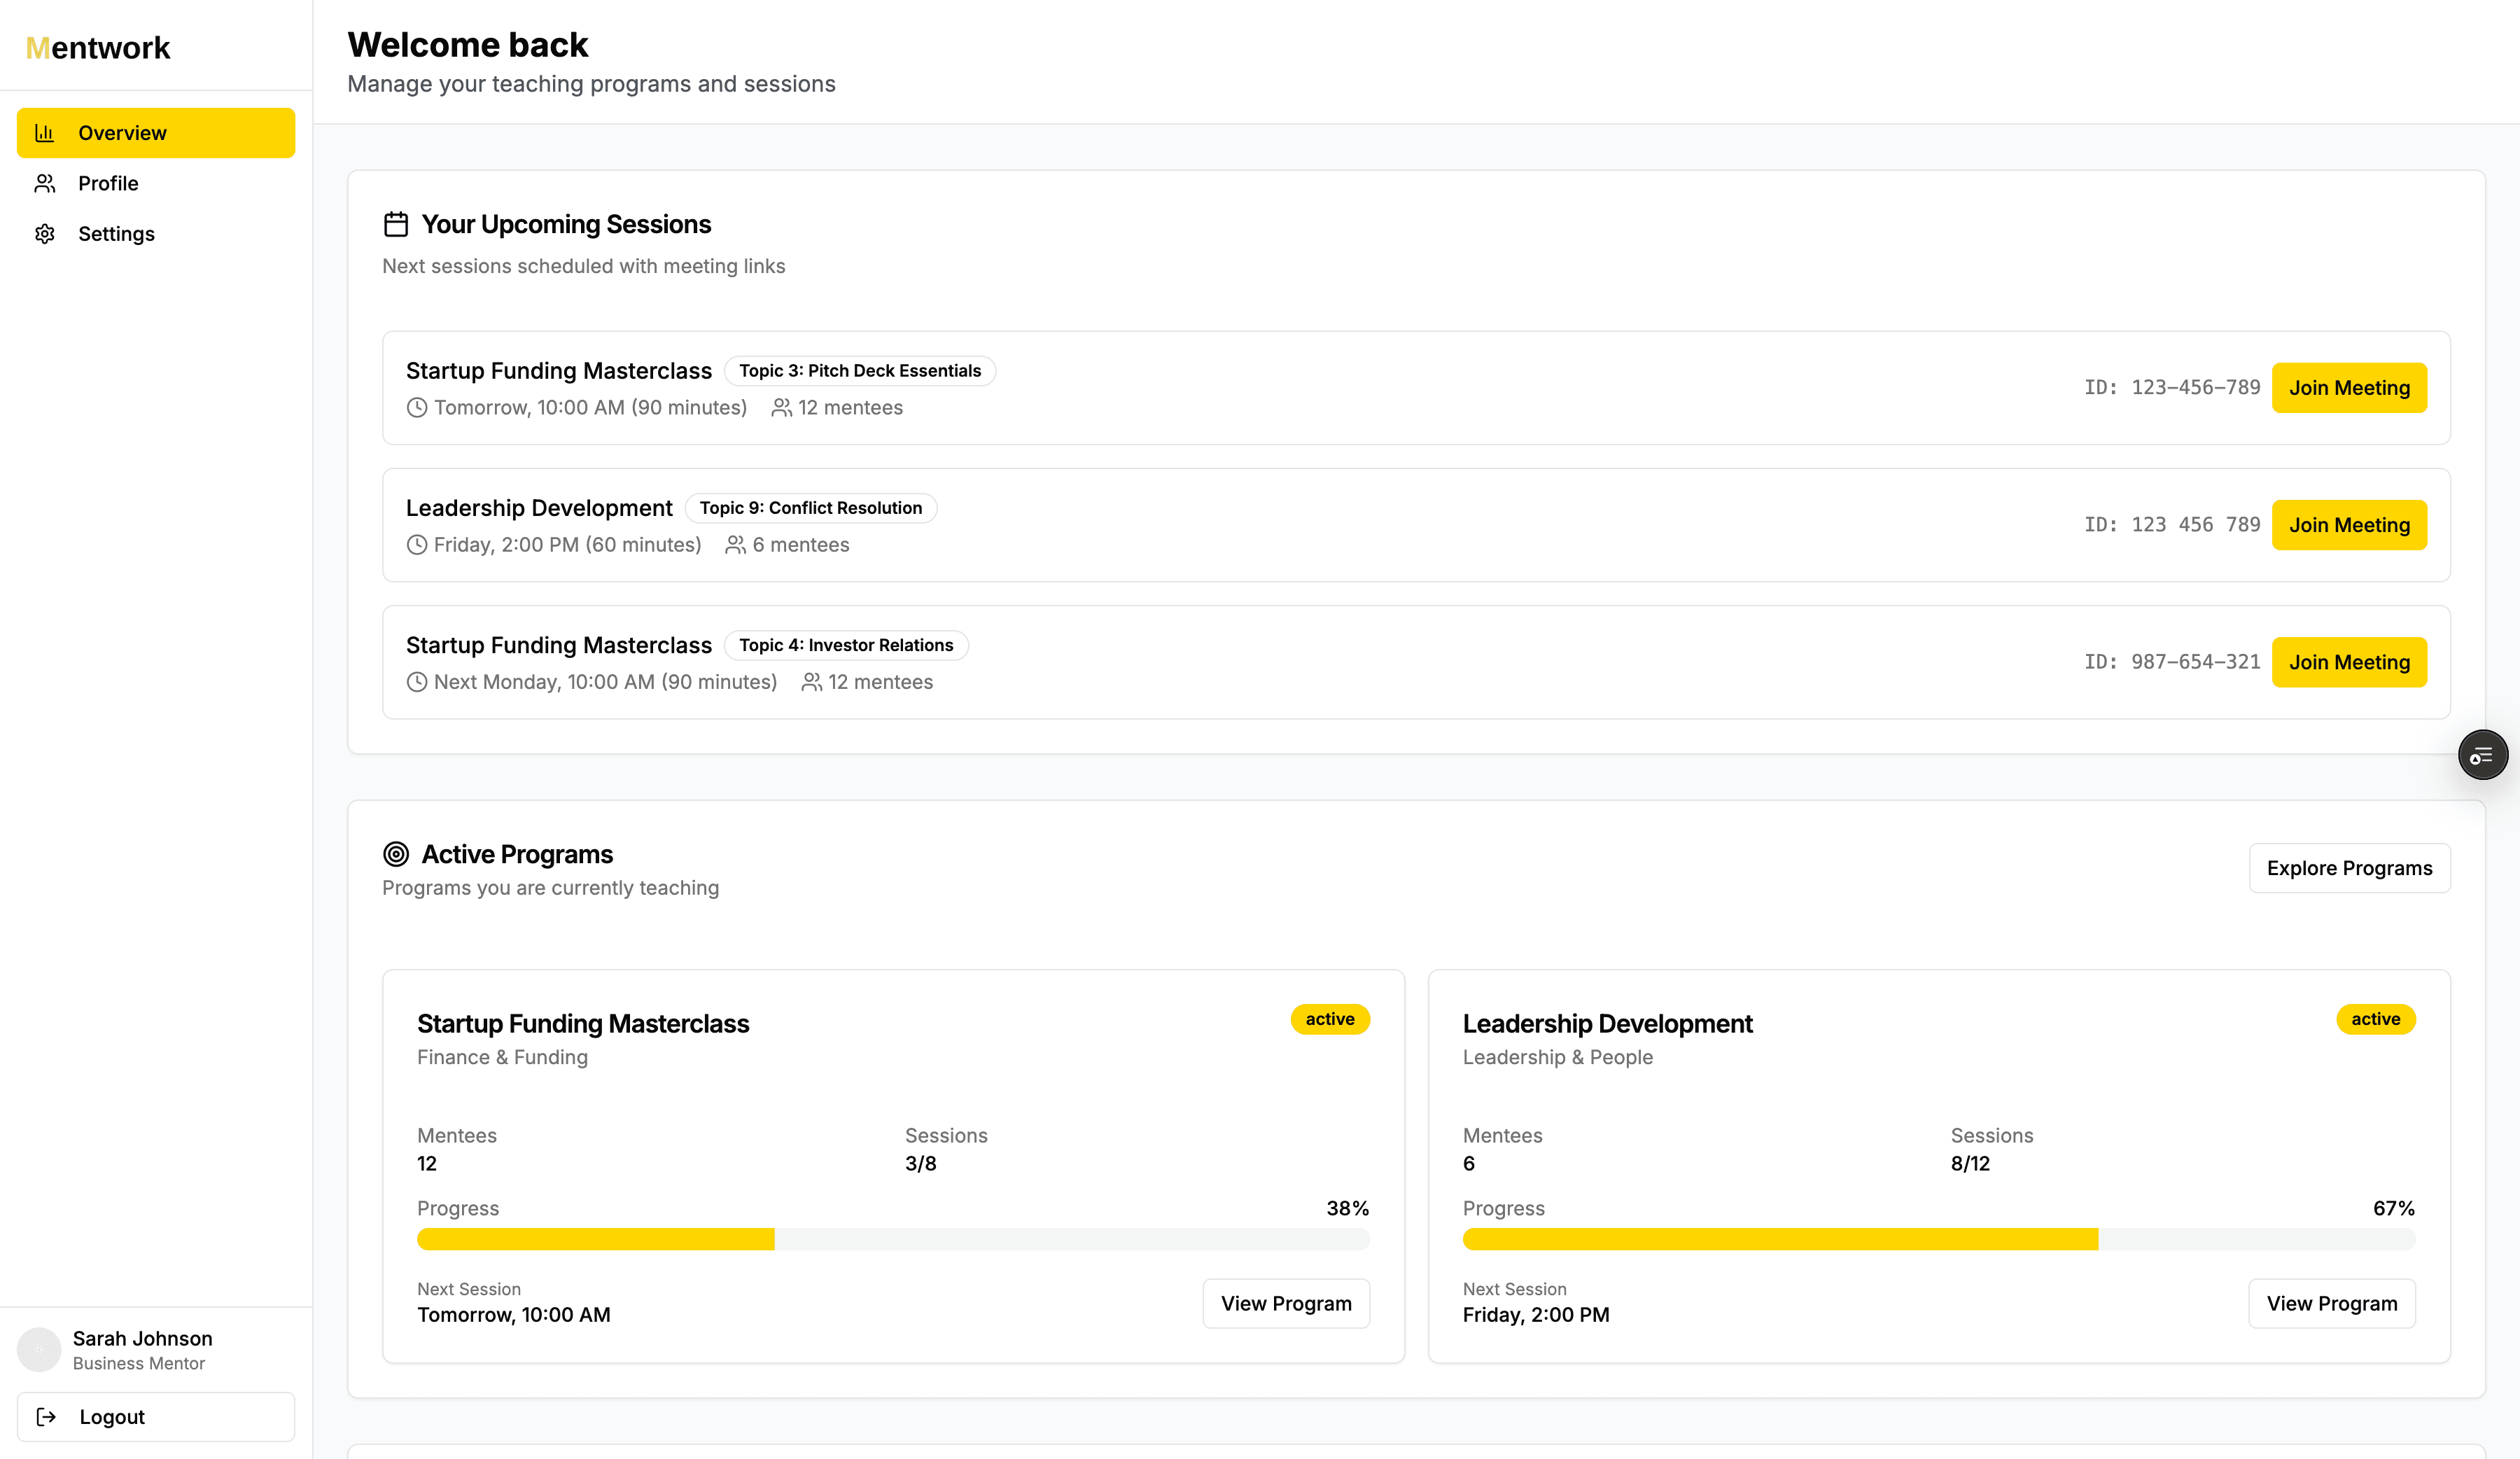2520x1459 pixels.
Task: Click the clock icon on Startup Funding Masterclass session
Action: 417,407
